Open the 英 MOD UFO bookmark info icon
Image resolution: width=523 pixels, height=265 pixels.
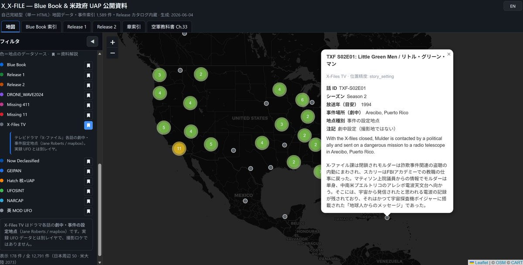[x=88, y=211]
